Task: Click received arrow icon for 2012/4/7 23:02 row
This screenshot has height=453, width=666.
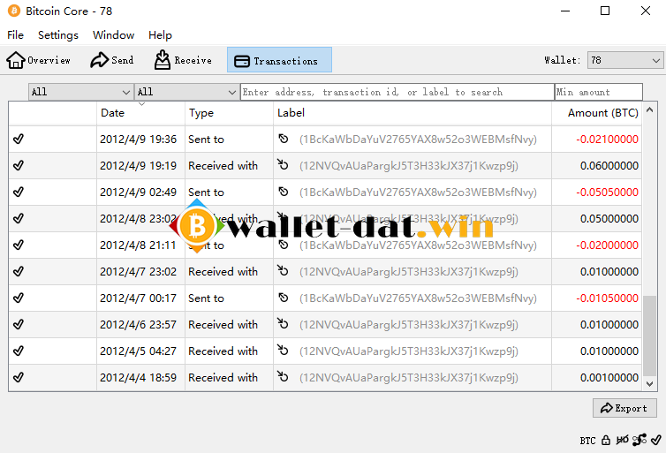Action: tap(283, 270)
